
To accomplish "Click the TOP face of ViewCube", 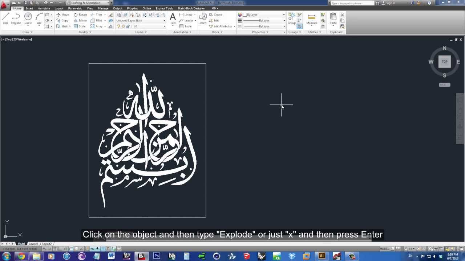I will pos(445,62).
